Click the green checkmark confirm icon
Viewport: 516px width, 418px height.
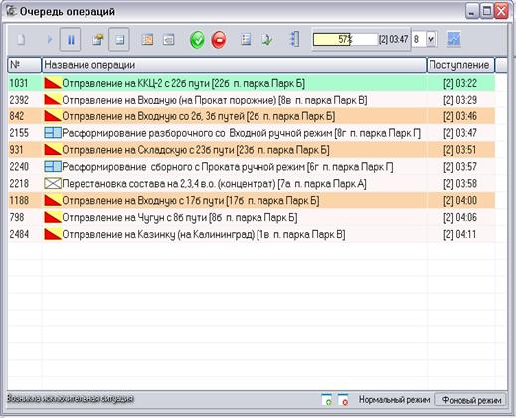(x=197, y=40)
